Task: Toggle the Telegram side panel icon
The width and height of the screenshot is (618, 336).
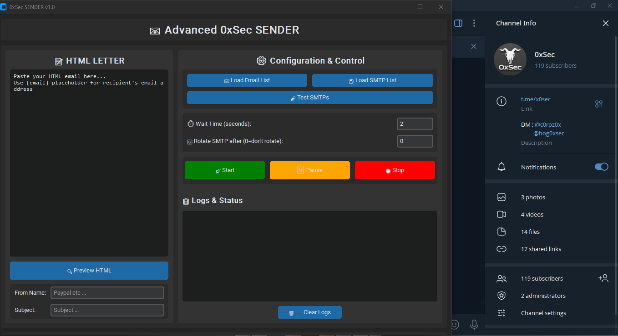Action: click(458, 23)
